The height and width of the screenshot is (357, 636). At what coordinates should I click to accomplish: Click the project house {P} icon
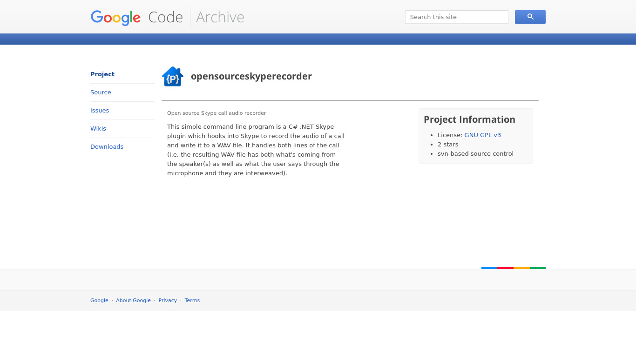pyautogui.click(x=173, y=76)
